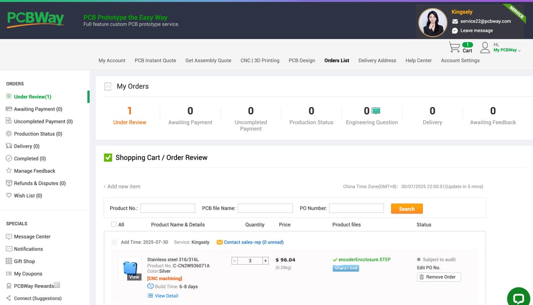
Task: Increase quantity with the plus button
Action: pos(266,261)
